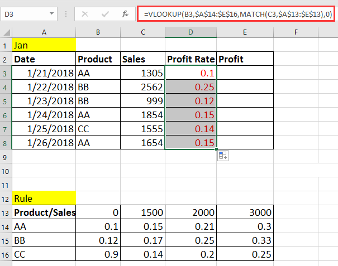Select column F header
This screenshot has height=266, width=338.
(296, 32)
